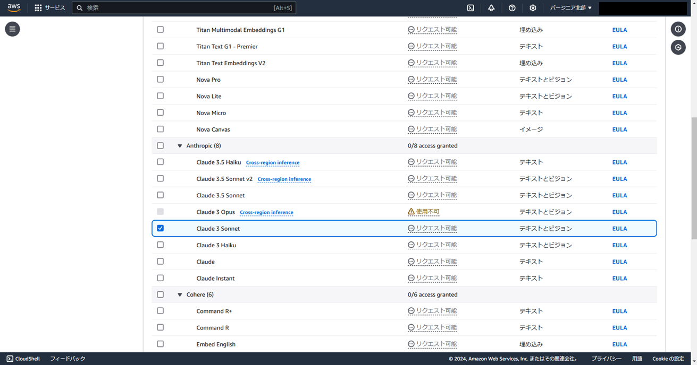Open the notifications bell icon
Viewport: 697px width, 365px height.
pyautogui.click(x=491, y=8)
